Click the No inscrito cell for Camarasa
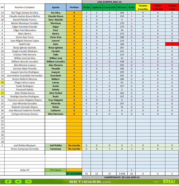Image resolution: width=179 pixels, height=186 pixels. [x=74, y=149]
